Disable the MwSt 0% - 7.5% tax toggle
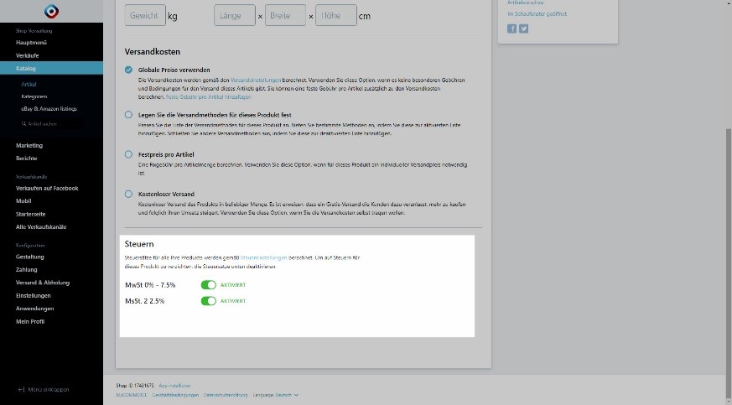732x405 pixels. tap(209, 285)
